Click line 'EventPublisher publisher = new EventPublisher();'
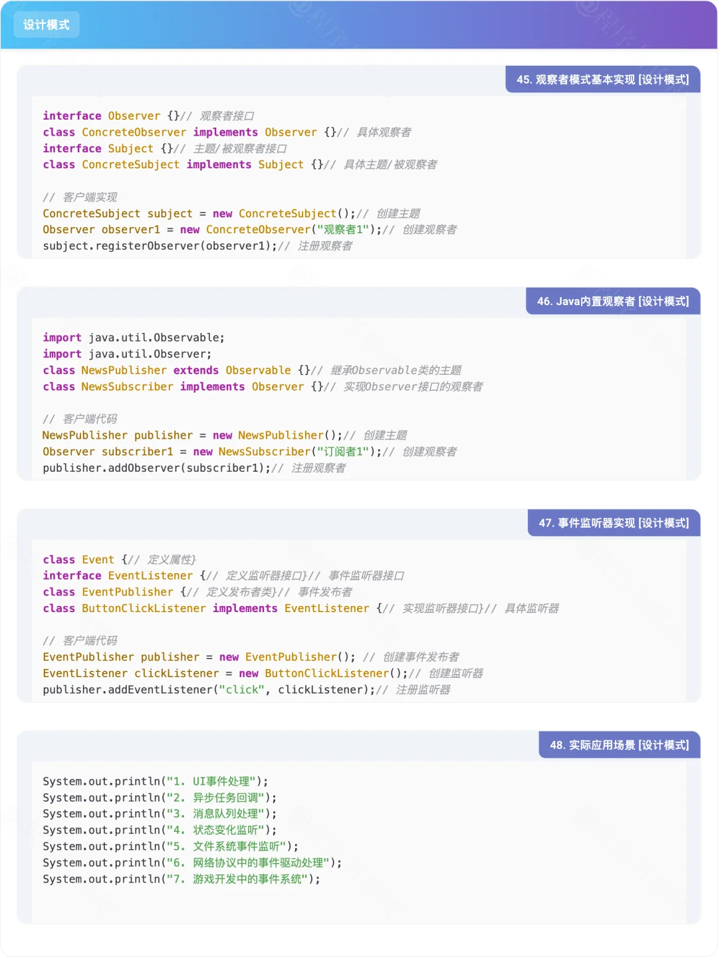Viewport: 718px width, 957px height. (251, 657)
